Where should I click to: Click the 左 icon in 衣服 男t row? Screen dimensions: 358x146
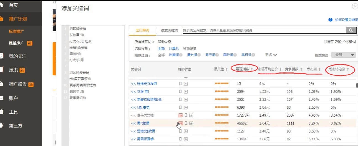pyautogui.click(x=186, y=91)
